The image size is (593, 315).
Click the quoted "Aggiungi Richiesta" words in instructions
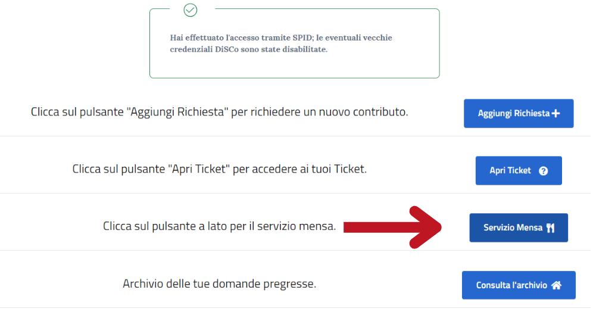[177, 112]
